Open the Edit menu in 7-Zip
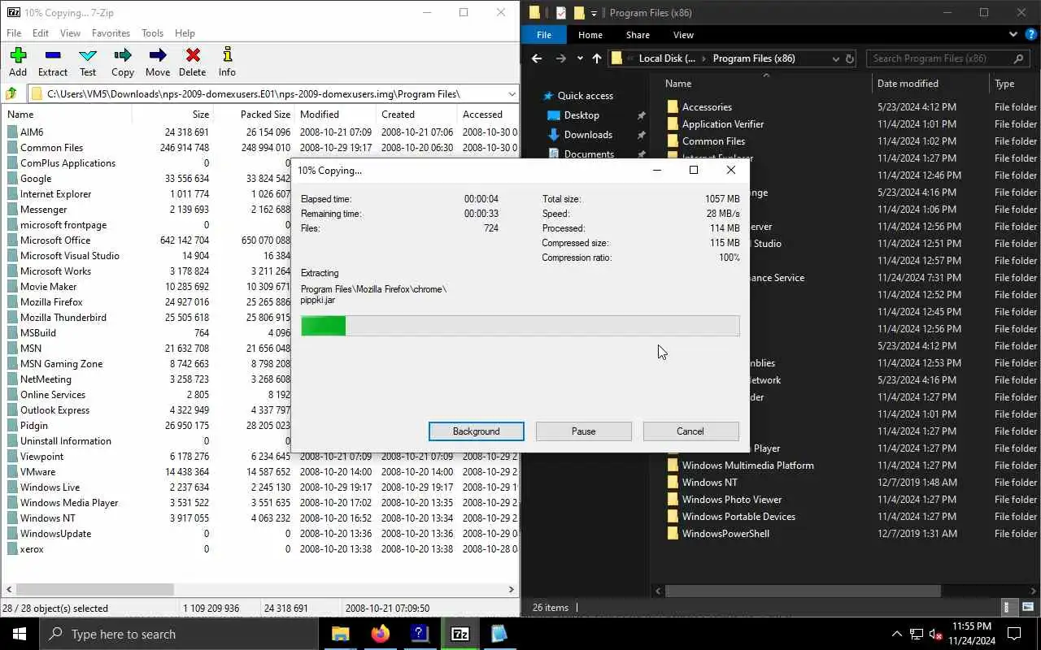This screenshot has width=1041, height=650. click(x=41, y=33)
